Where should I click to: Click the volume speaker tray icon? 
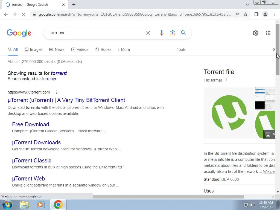(252, 205)
